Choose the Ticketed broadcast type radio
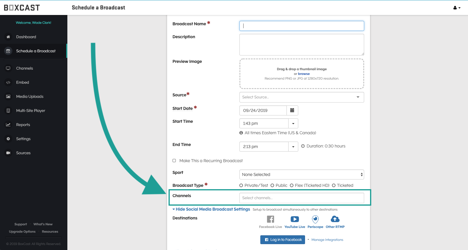 [x=334, y=185]
